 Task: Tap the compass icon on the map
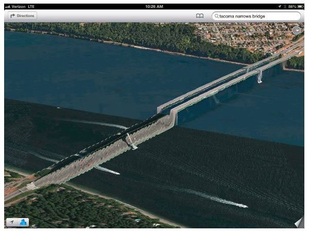(x=296, y=30)
